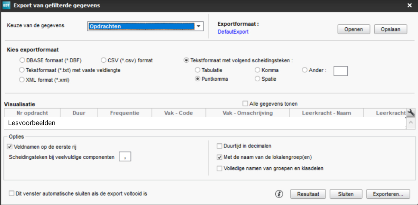Choose the CSV format radio button
Viewport: 418px width, 205px height.
[104, 60]
